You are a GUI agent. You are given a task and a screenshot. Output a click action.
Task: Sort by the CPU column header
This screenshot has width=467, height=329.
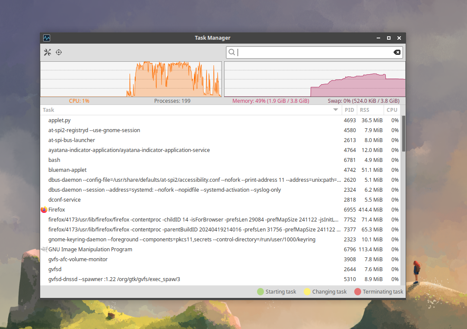click(392, 110)
